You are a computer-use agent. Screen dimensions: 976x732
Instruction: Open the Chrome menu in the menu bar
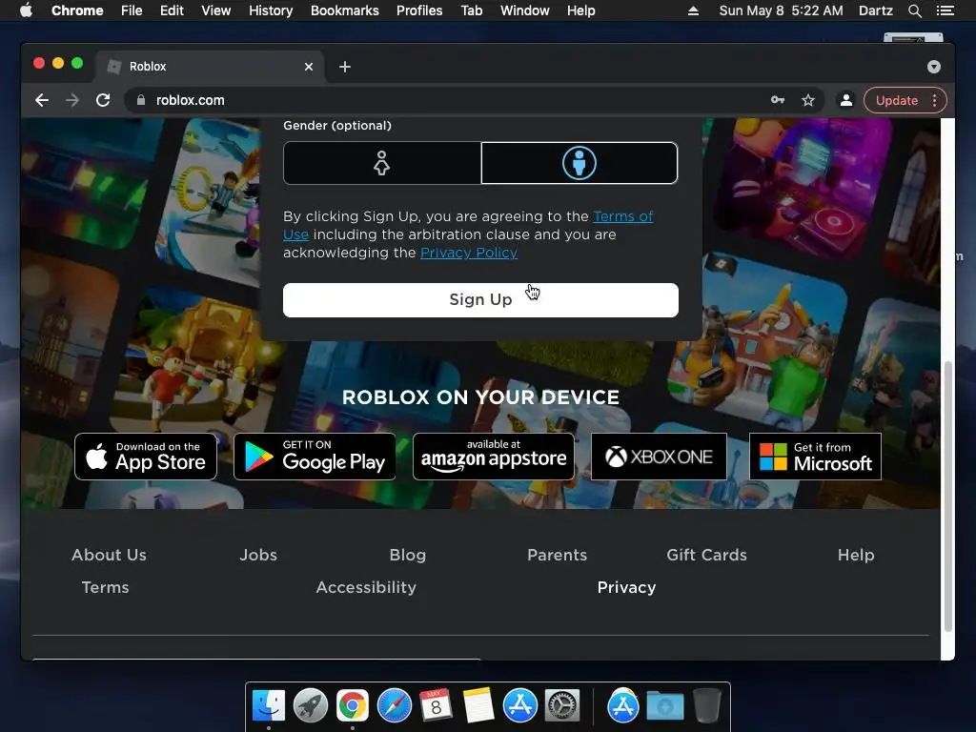tap(77, 10)
